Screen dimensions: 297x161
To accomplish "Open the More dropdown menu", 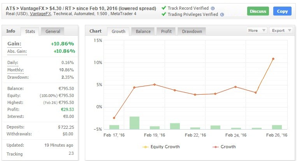I will coord(257,30).
